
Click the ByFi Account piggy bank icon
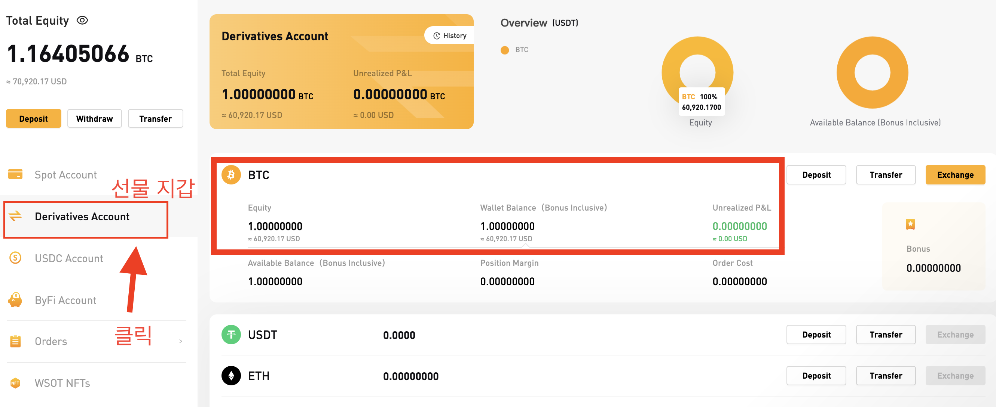pyautogui.click(x=15, y=300)
